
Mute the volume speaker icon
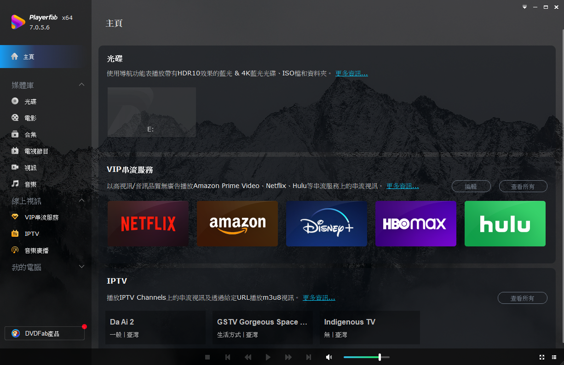(x=329, y=357)
